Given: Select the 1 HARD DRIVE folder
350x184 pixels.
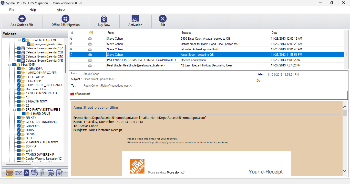Looking at the screenshot, I should pos(40,114).
